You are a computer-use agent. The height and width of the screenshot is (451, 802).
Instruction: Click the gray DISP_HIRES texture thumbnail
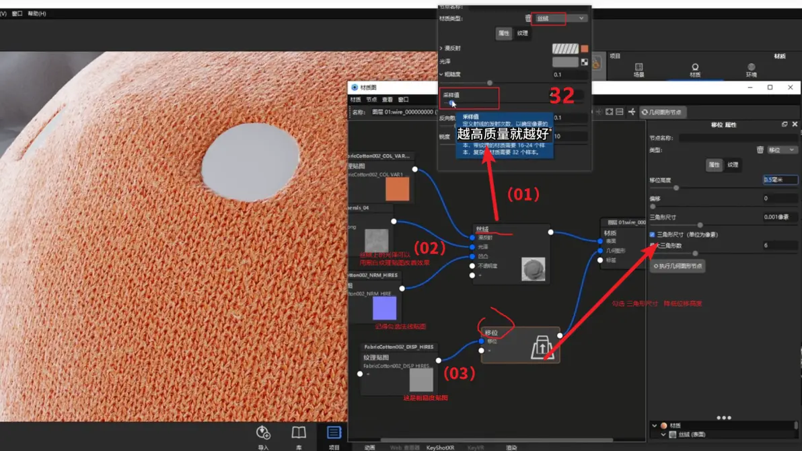pos(421,380)
